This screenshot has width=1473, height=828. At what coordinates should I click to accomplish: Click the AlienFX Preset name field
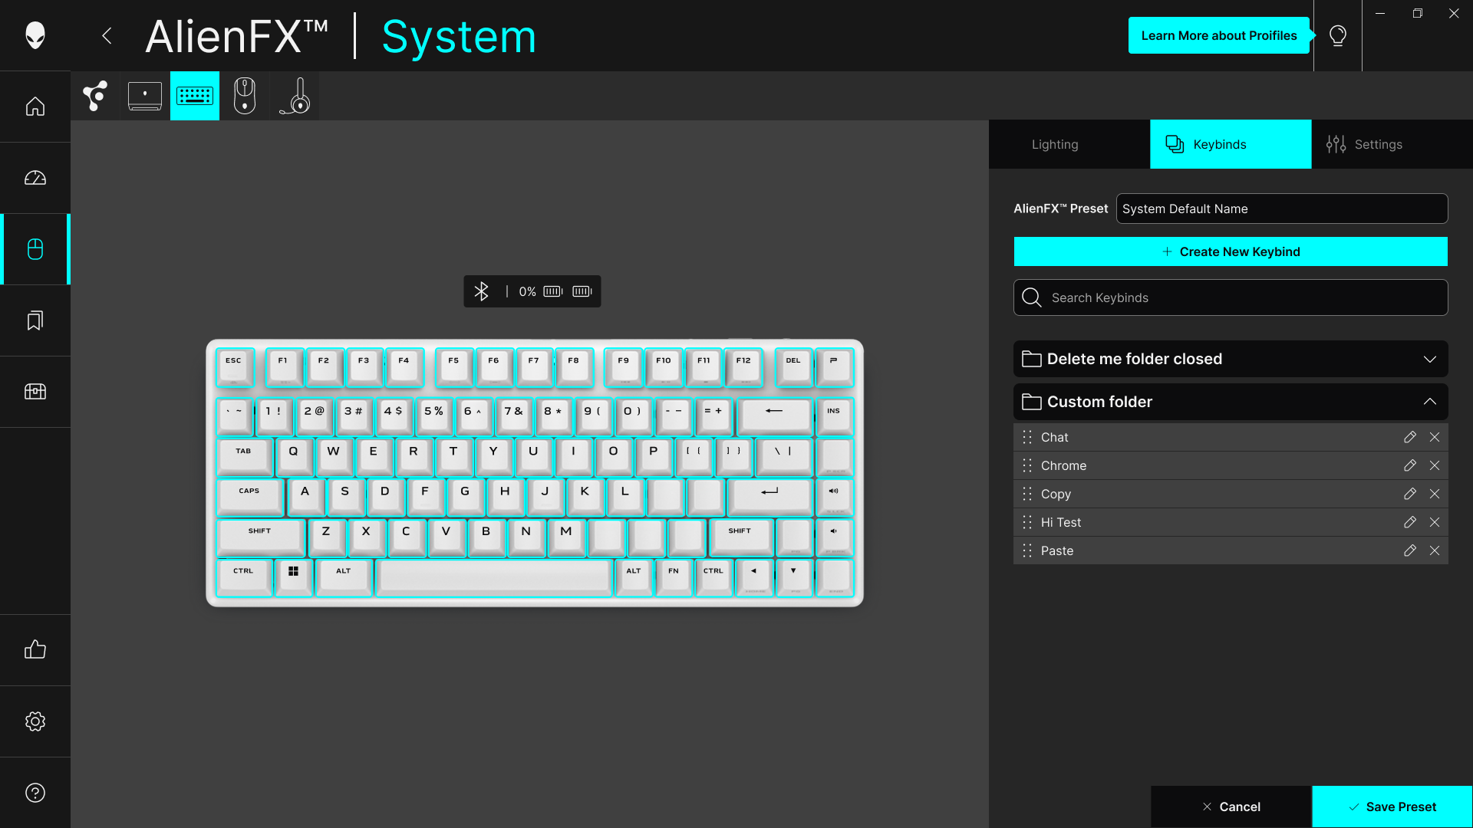[x=1282, y=209]
